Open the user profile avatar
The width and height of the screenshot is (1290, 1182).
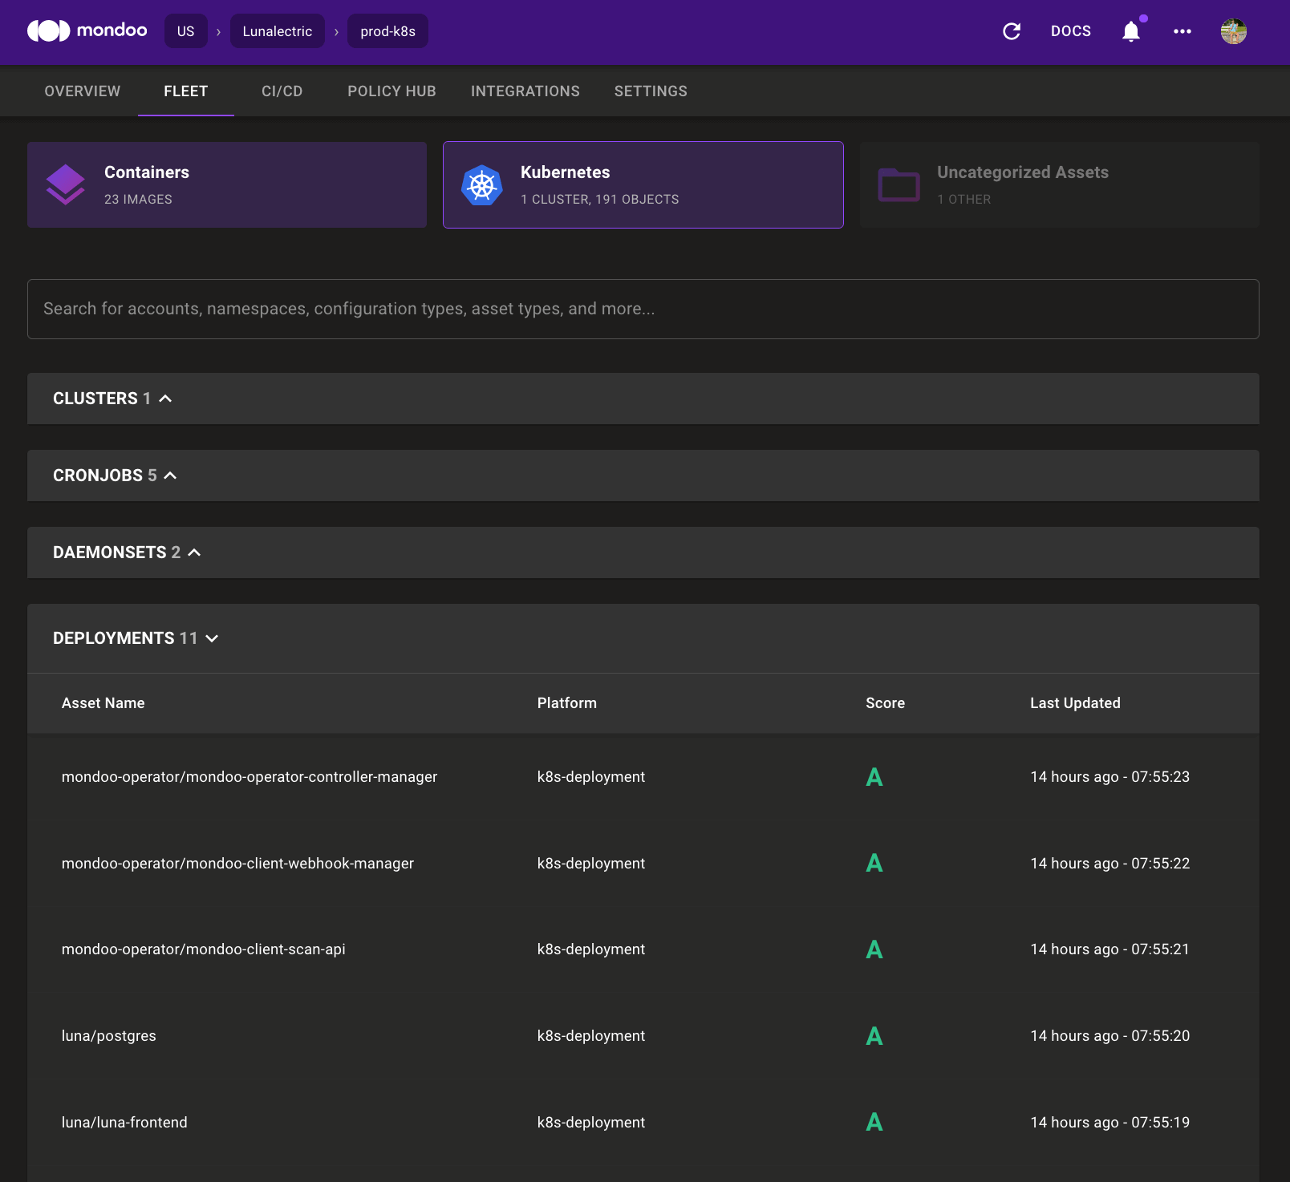[1233, 31]
